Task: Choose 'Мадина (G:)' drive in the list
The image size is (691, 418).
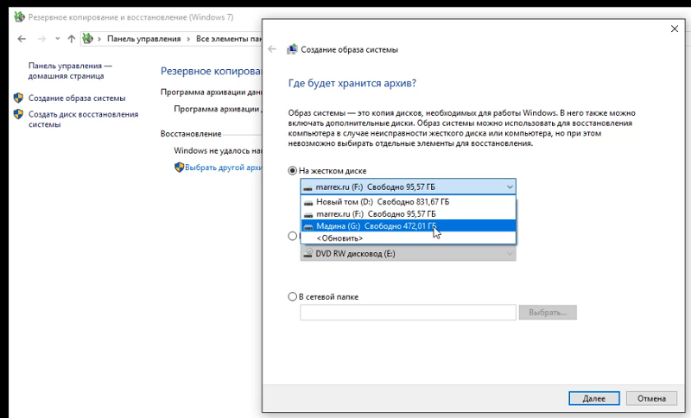Action: [408, 225]
